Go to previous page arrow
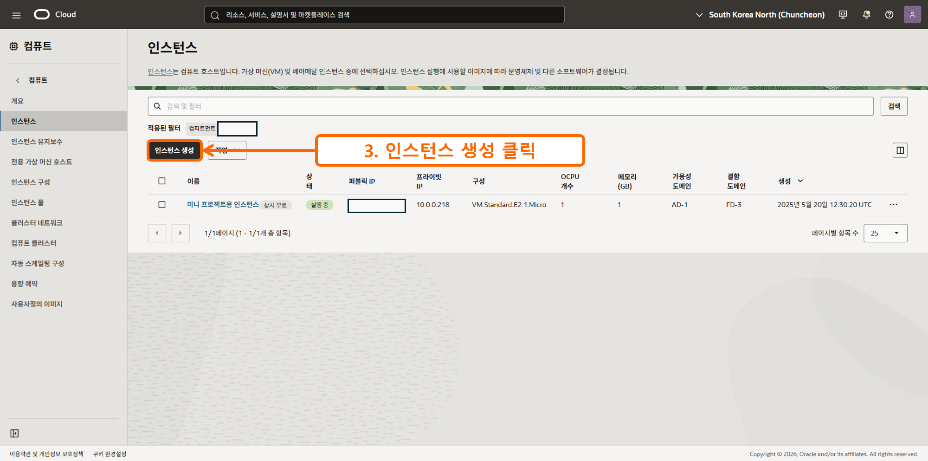This screenshot has width=928, height=461. click(x=157, y=233)
